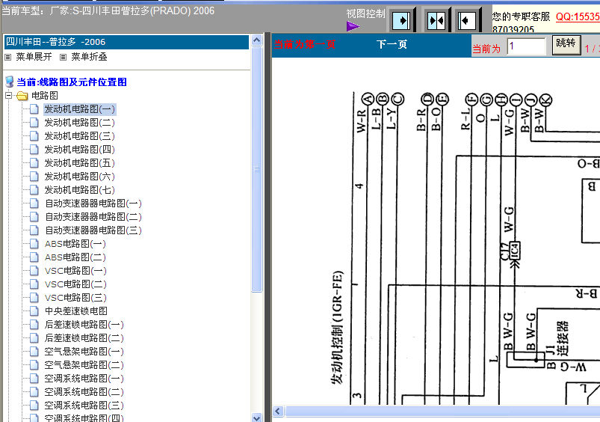Open 发动机电路图(二) in the tree
600x422 pixels.
point(80,123)
